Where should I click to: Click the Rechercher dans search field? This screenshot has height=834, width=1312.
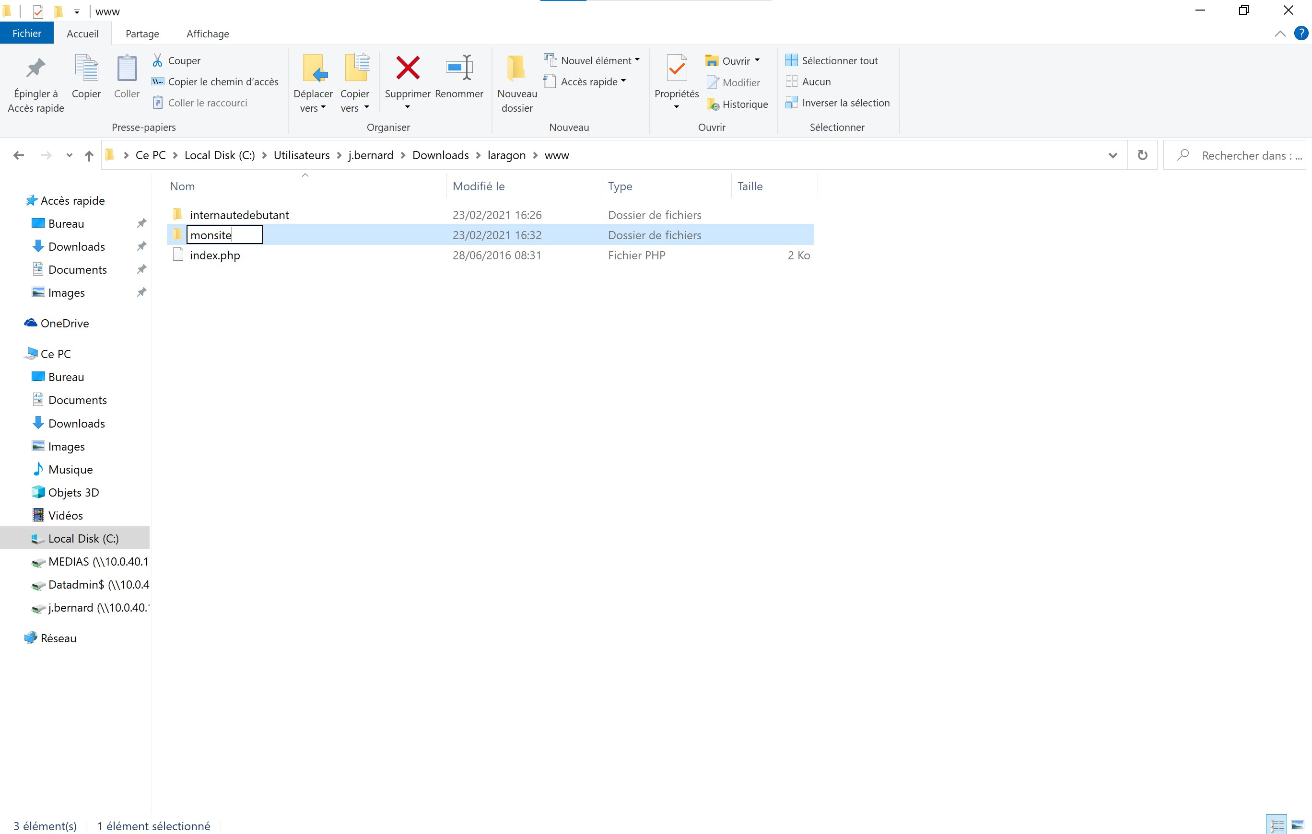[1235, 155]
